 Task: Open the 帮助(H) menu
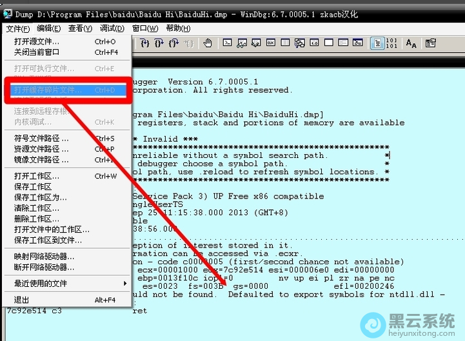[x=178, y=28]
